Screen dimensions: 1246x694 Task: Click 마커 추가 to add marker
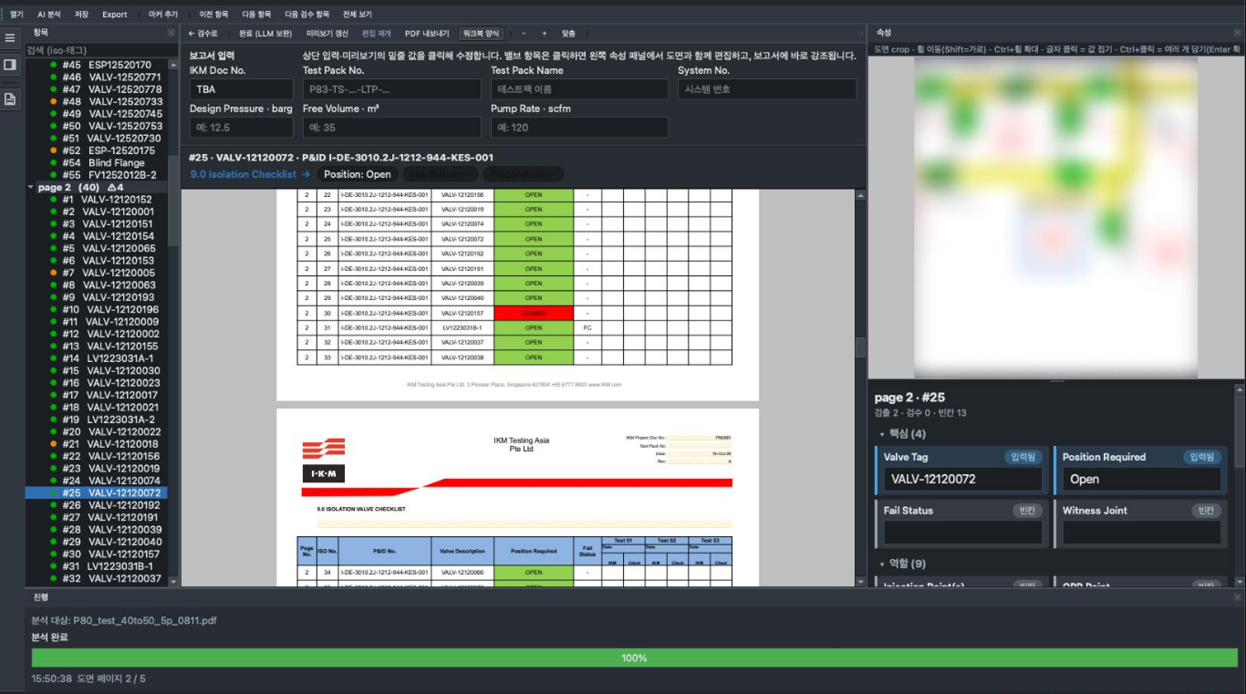coord(163,15)
